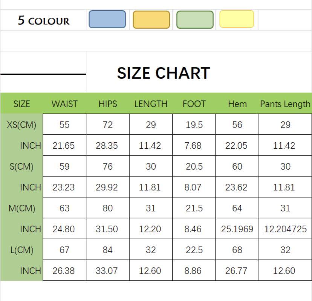Select the M(CM) row label
Screen dimensions: 312x301
21,208
